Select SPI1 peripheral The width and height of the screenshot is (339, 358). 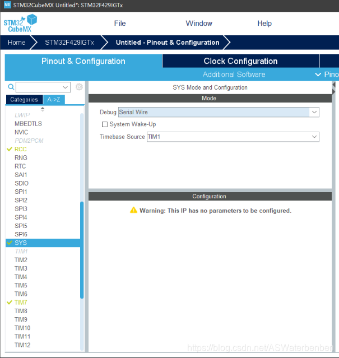click(x=21, y=192)
